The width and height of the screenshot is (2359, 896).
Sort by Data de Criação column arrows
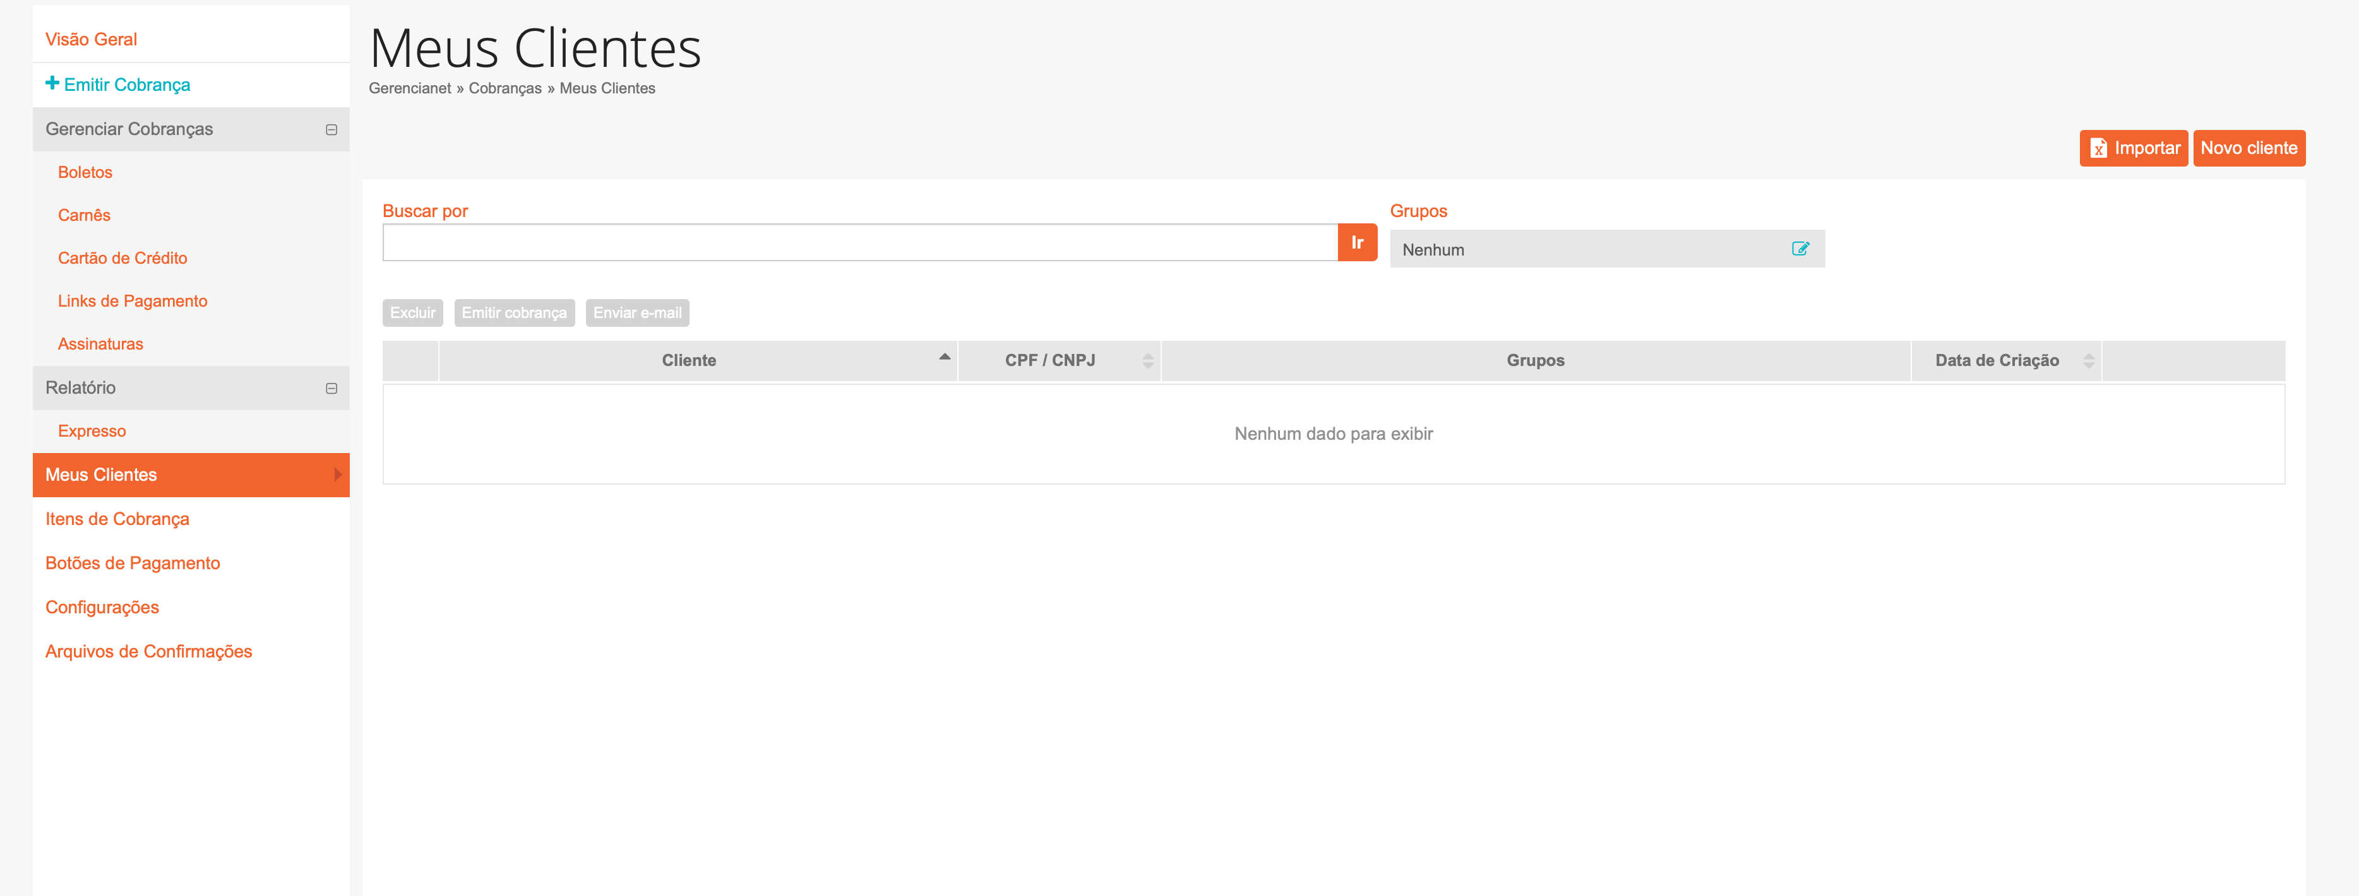click(2088, 360)
